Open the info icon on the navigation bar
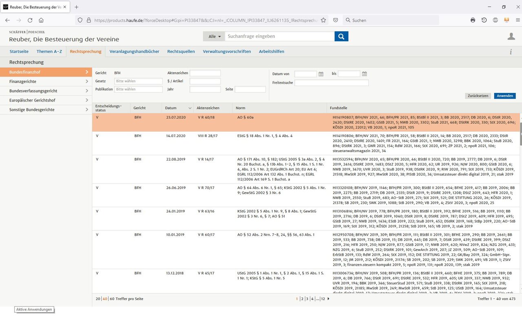522x316 pixels. point(511,52)
